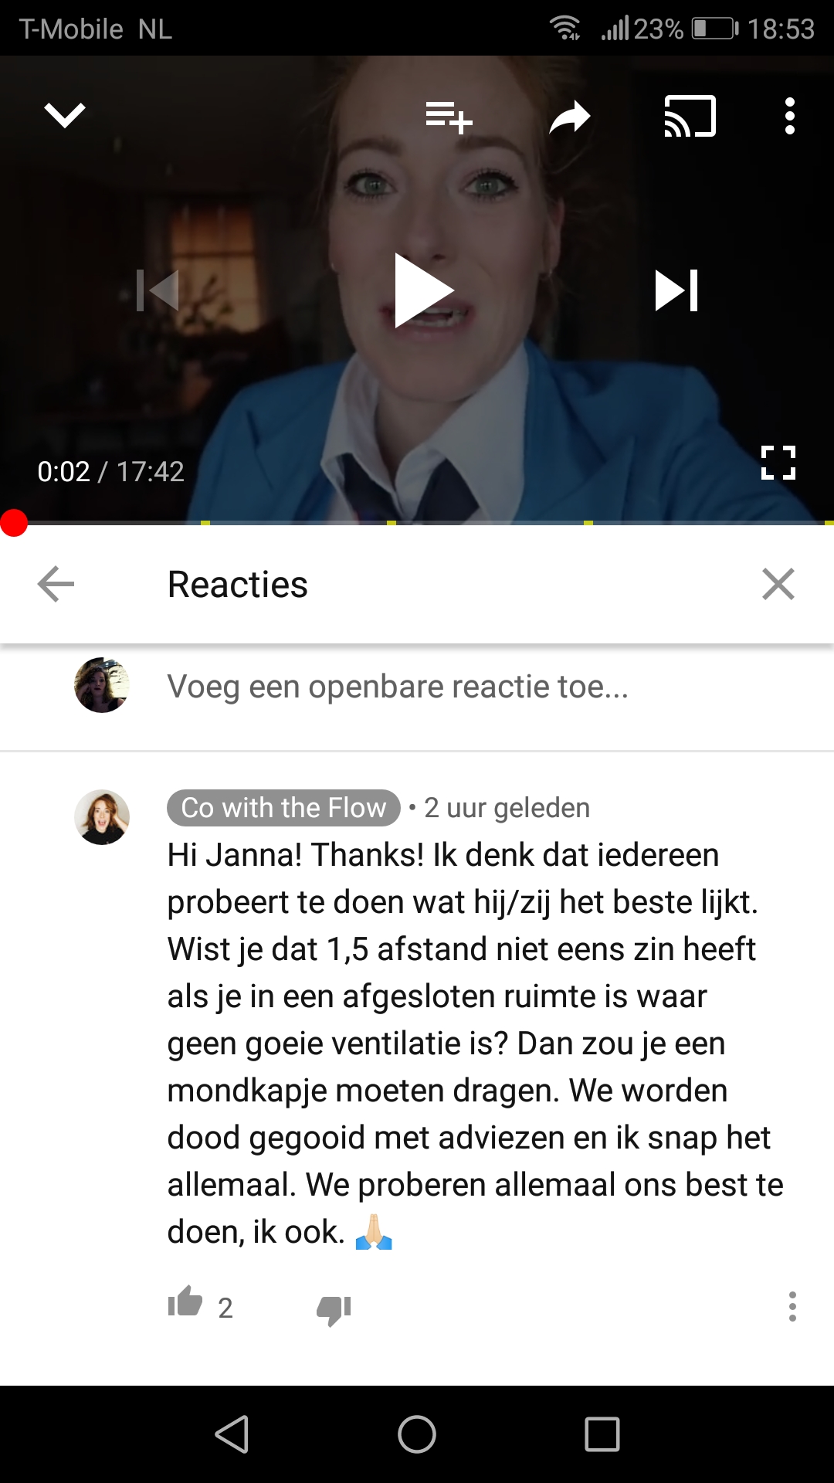Viewport: 834px width, 1483px height.
Task: Tap the Android home button
Action: [x=417, y=1434]
